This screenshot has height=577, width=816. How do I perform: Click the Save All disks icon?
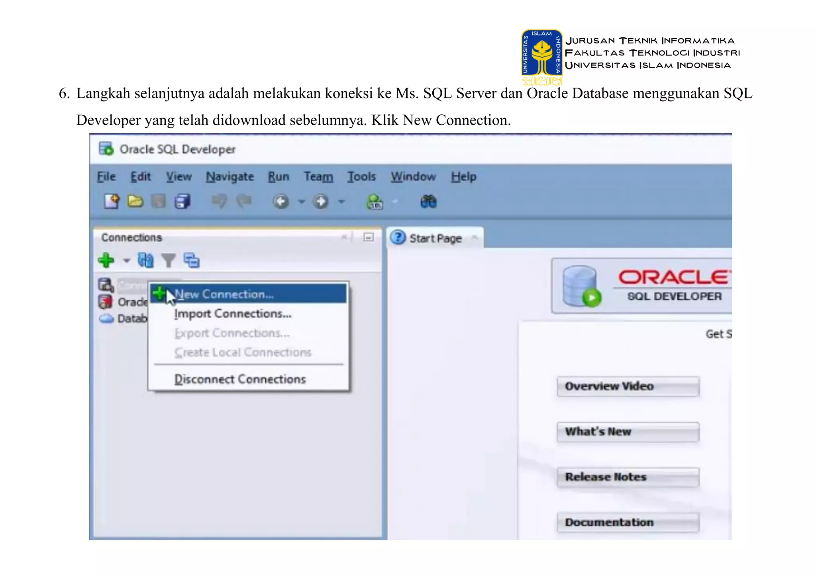182,201
